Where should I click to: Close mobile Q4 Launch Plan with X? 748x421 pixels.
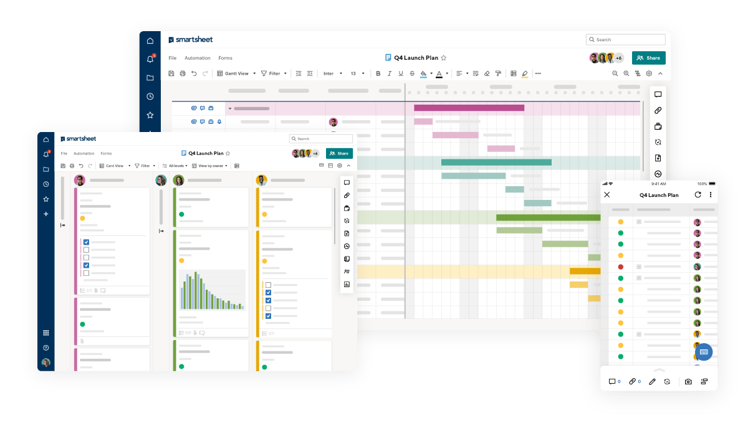607,195
